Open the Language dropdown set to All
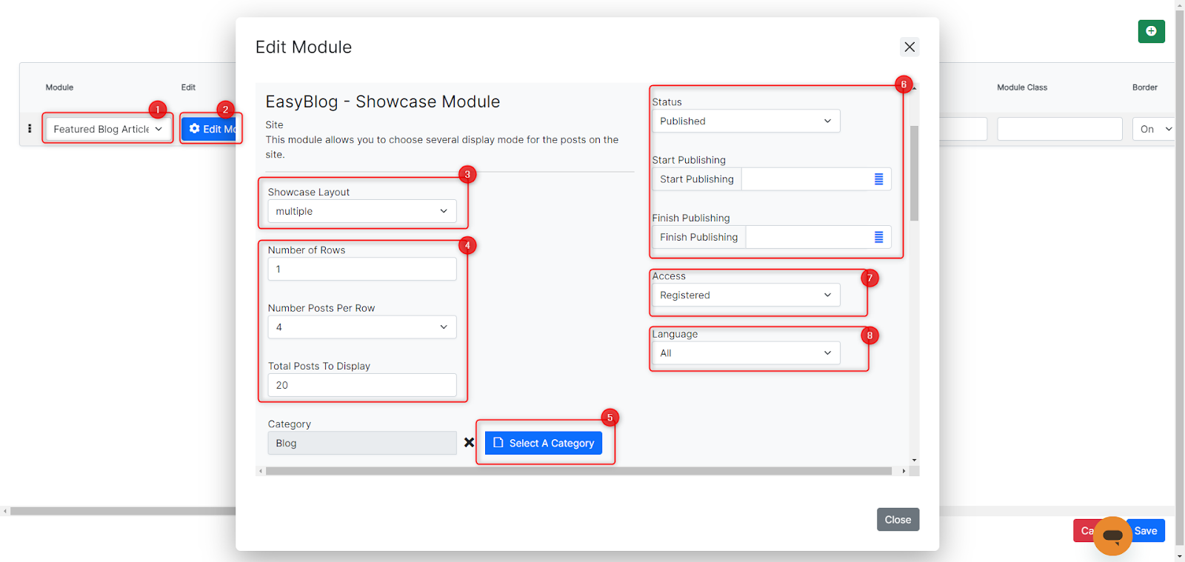Image resolution: width=1185 pixels, height=562 pixels. (745, 353)
